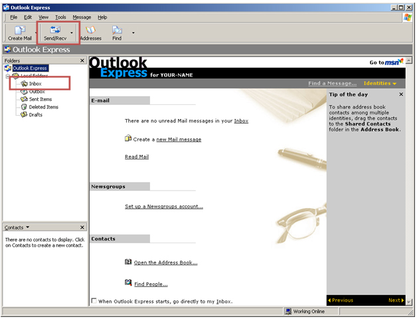Show the Previous tip
417x319 pixels.
pos(341,300)
